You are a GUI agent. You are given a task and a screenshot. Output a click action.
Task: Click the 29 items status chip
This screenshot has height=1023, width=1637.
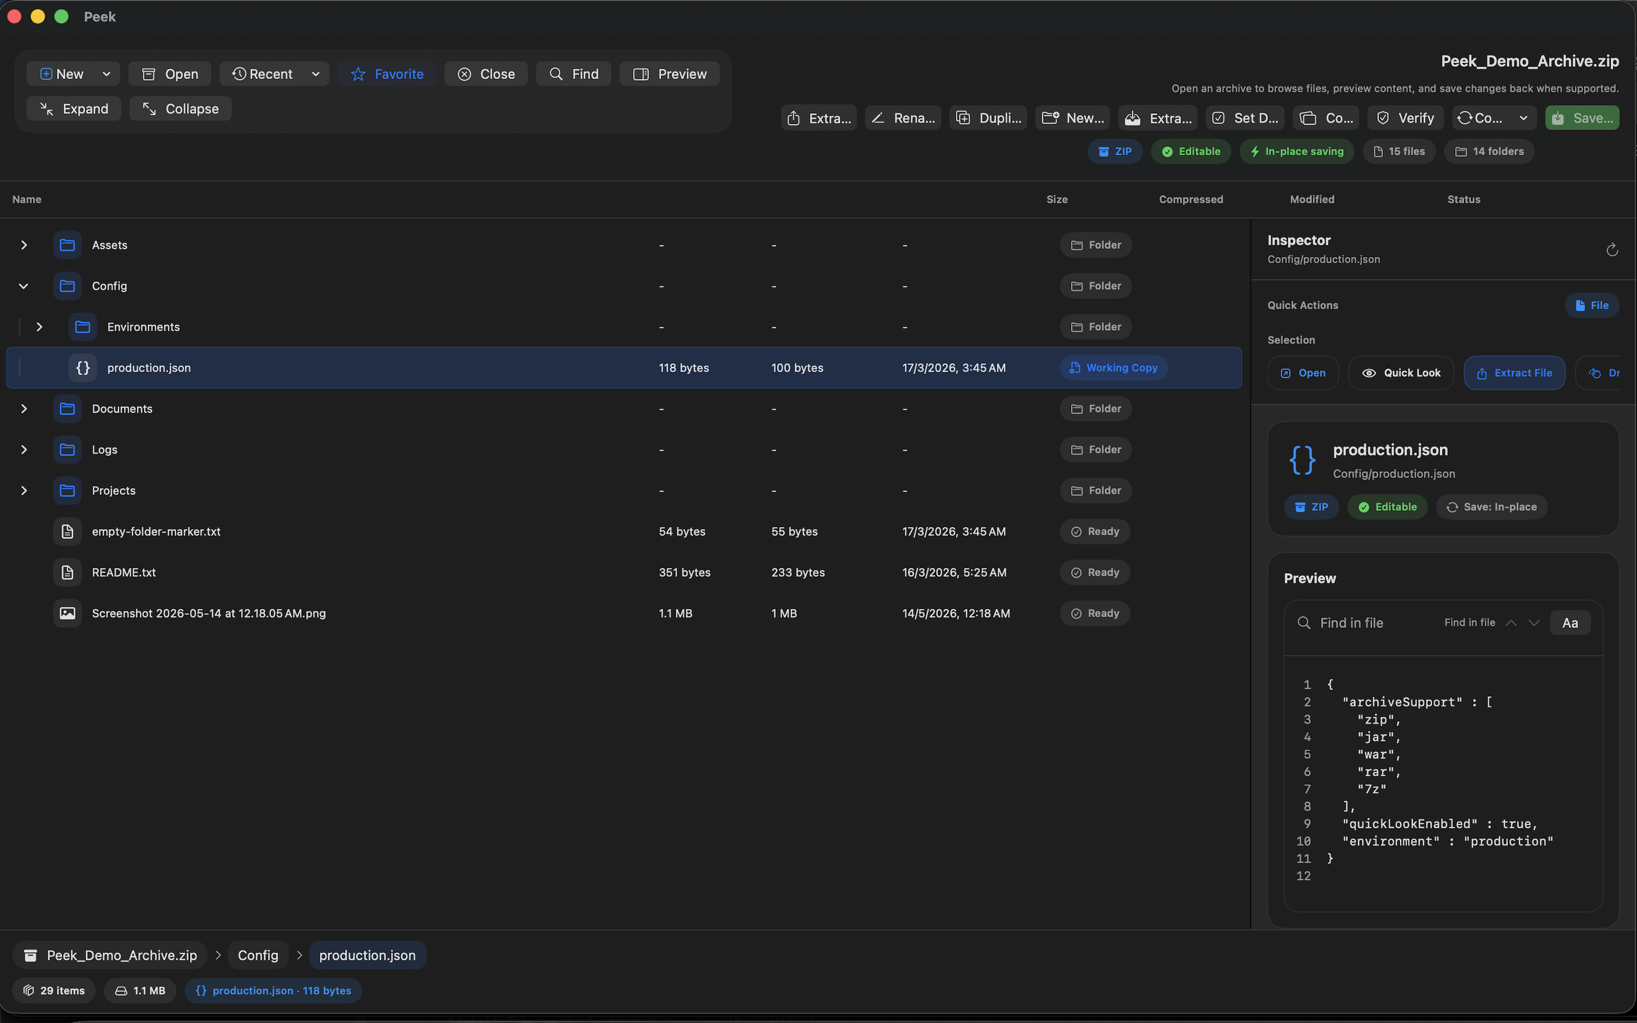(54, 991)
